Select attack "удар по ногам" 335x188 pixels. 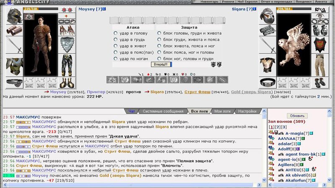pyautogui.click(x=116, y=59)
